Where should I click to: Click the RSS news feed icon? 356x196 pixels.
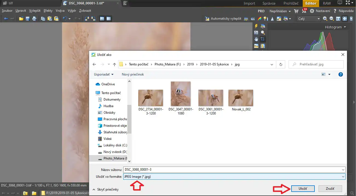[x=304, y=11]
